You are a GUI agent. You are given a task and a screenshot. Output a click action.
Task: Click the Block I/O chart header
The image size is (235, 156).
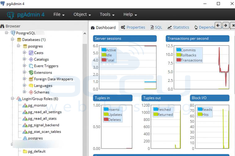210,98
